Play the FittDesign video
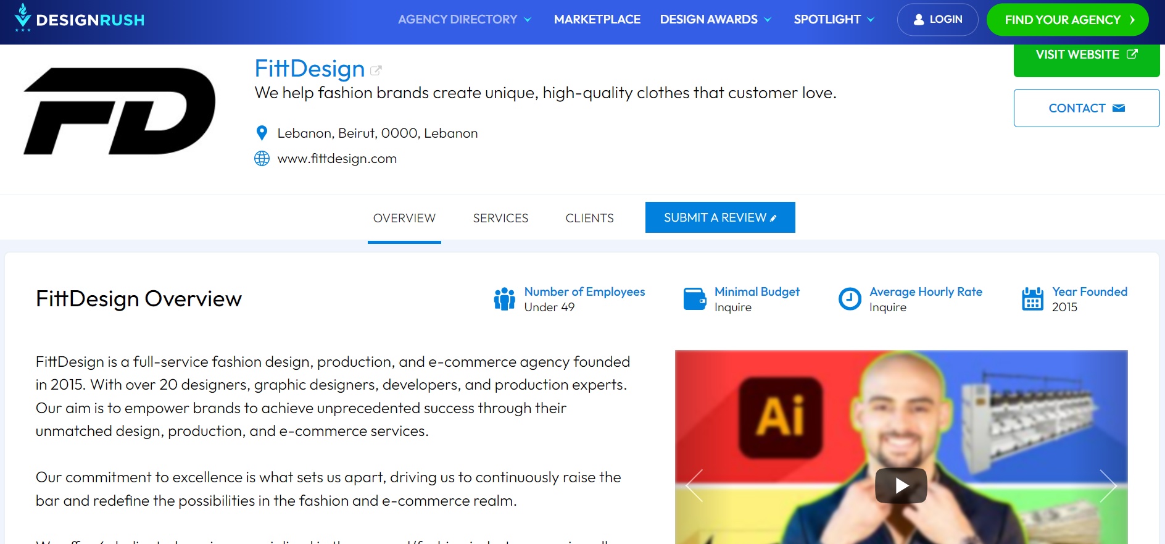Image resolution: width=1165 pixels, height=544 pixels. coord(901,485)
